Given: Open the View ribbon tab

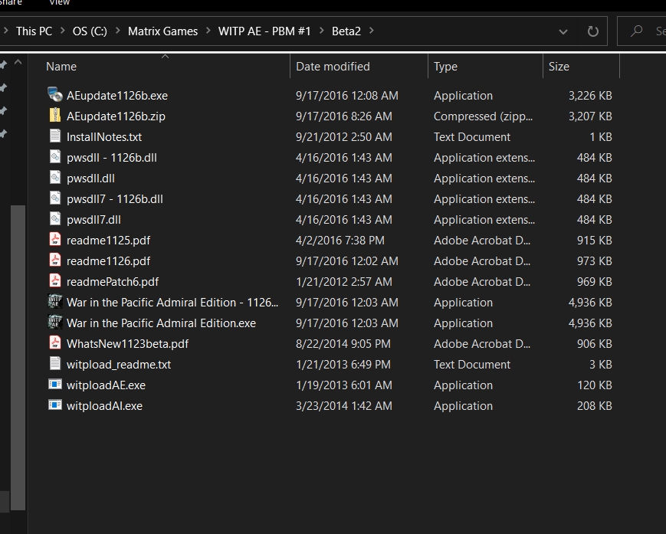Looking at the screenshot, I should (x=59, y=3).
